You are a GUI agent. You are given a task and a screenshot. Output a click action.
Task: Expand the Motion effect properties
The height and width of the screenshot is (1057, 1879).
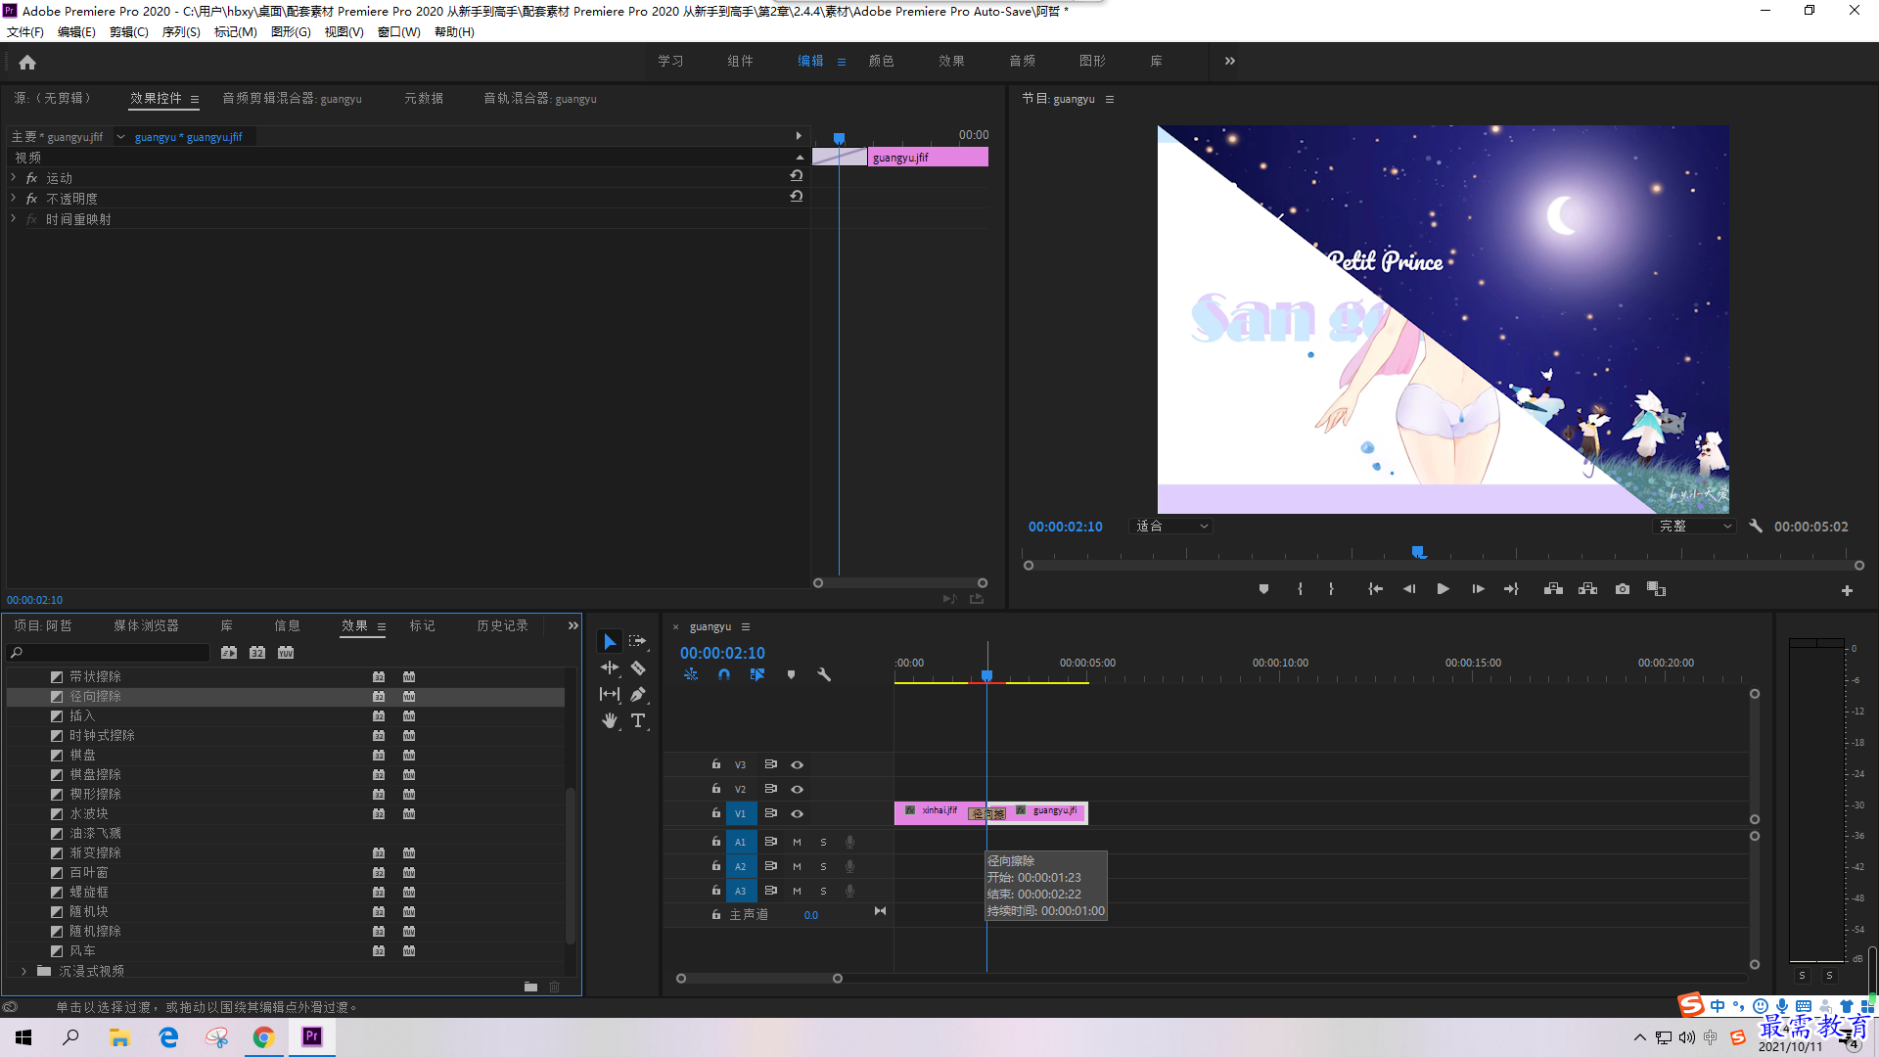click(14, 178)
